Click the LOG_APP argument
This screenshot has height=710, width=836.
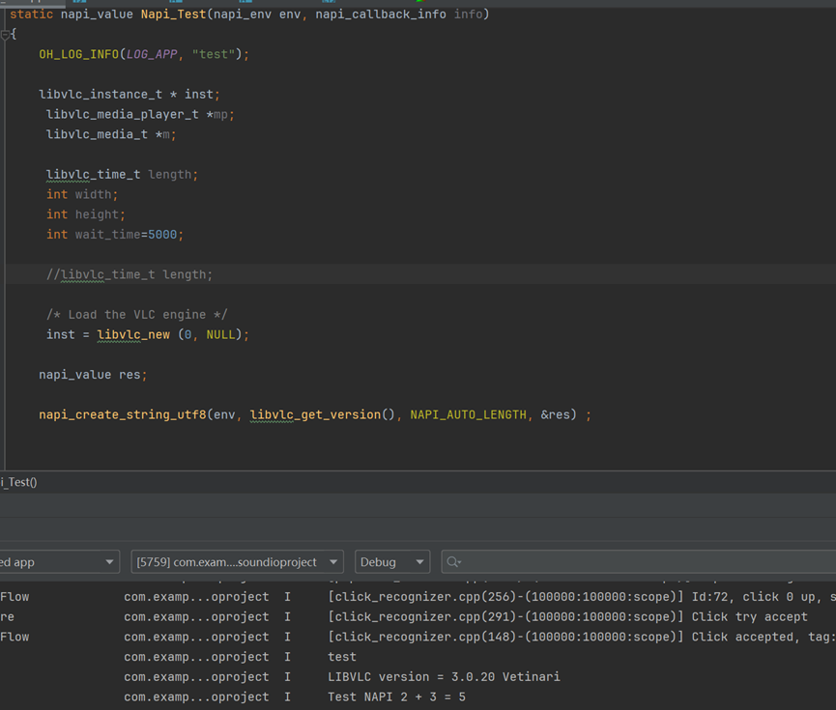coord(152,54)
